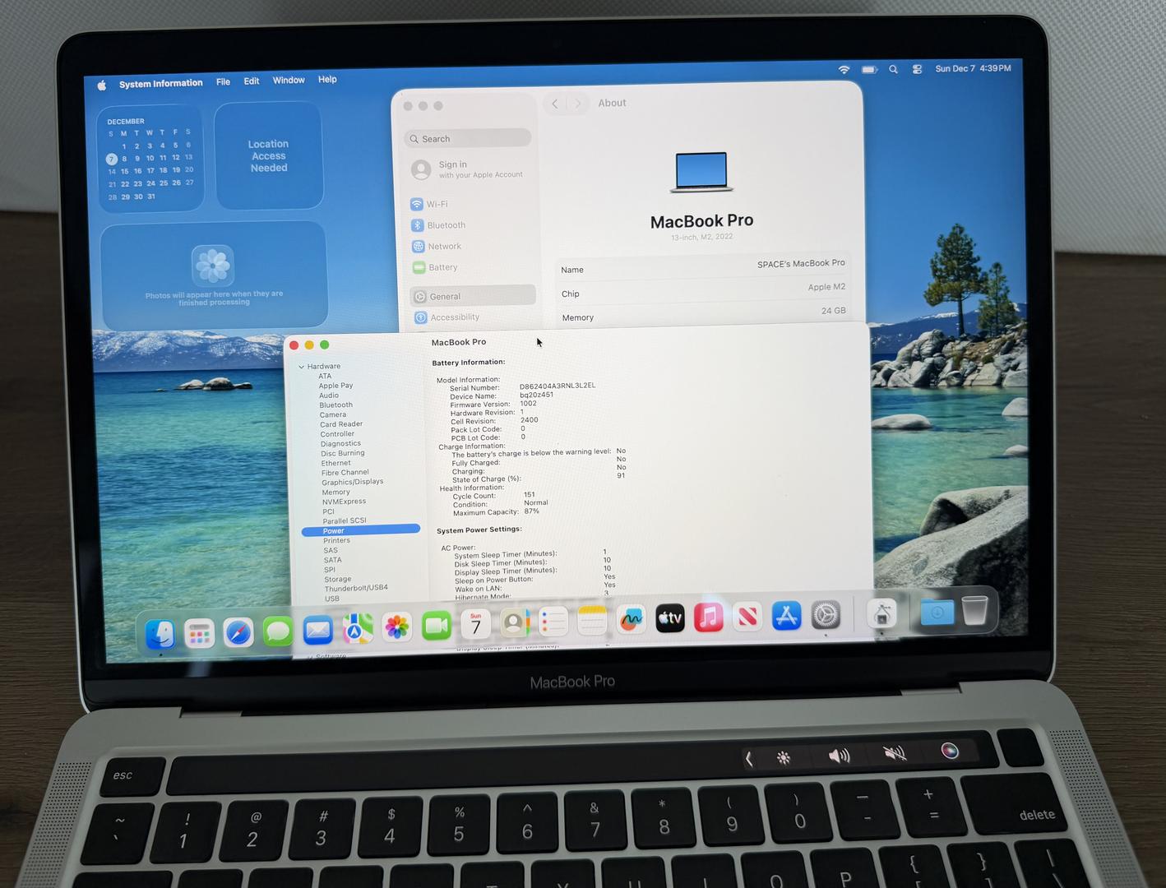Viewport: 1166px width, 888px height.
Task: Select ATA in the Hardware list
Action: click(325, 376)
